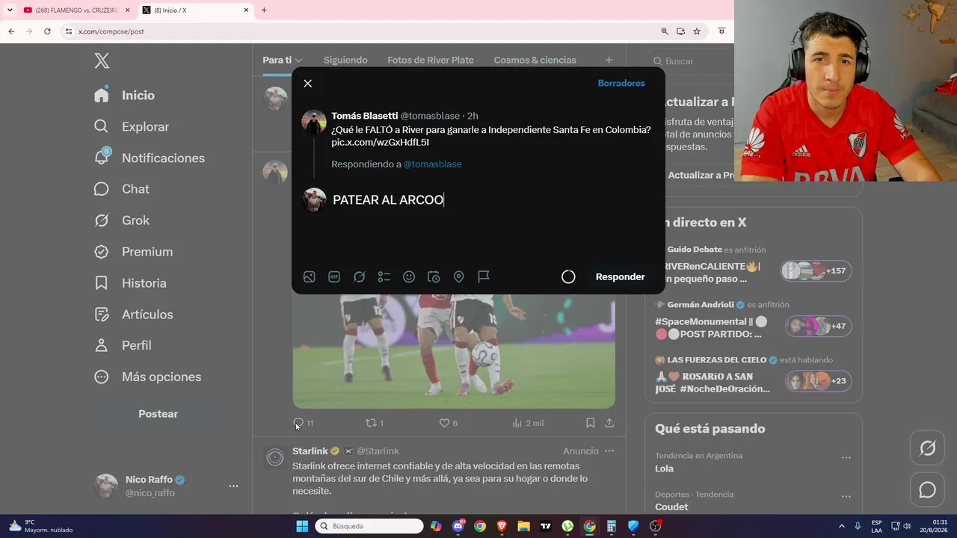The width and height of the screenshot is (957, 538).
Task: Open the floating Grok button
Action: click(x=928, y=448)
